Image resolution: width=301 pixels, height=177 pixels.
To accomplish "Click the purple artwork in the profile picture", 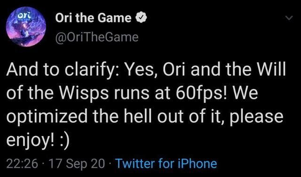I will pos(26,32).
